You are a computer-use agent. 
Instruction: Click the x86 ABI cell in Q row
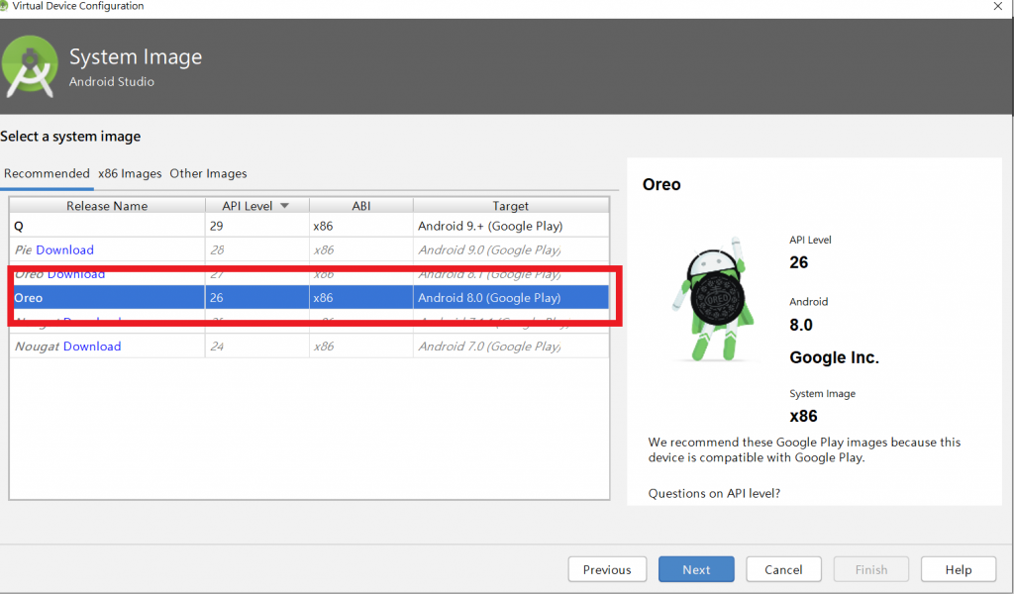click(360, 227)
